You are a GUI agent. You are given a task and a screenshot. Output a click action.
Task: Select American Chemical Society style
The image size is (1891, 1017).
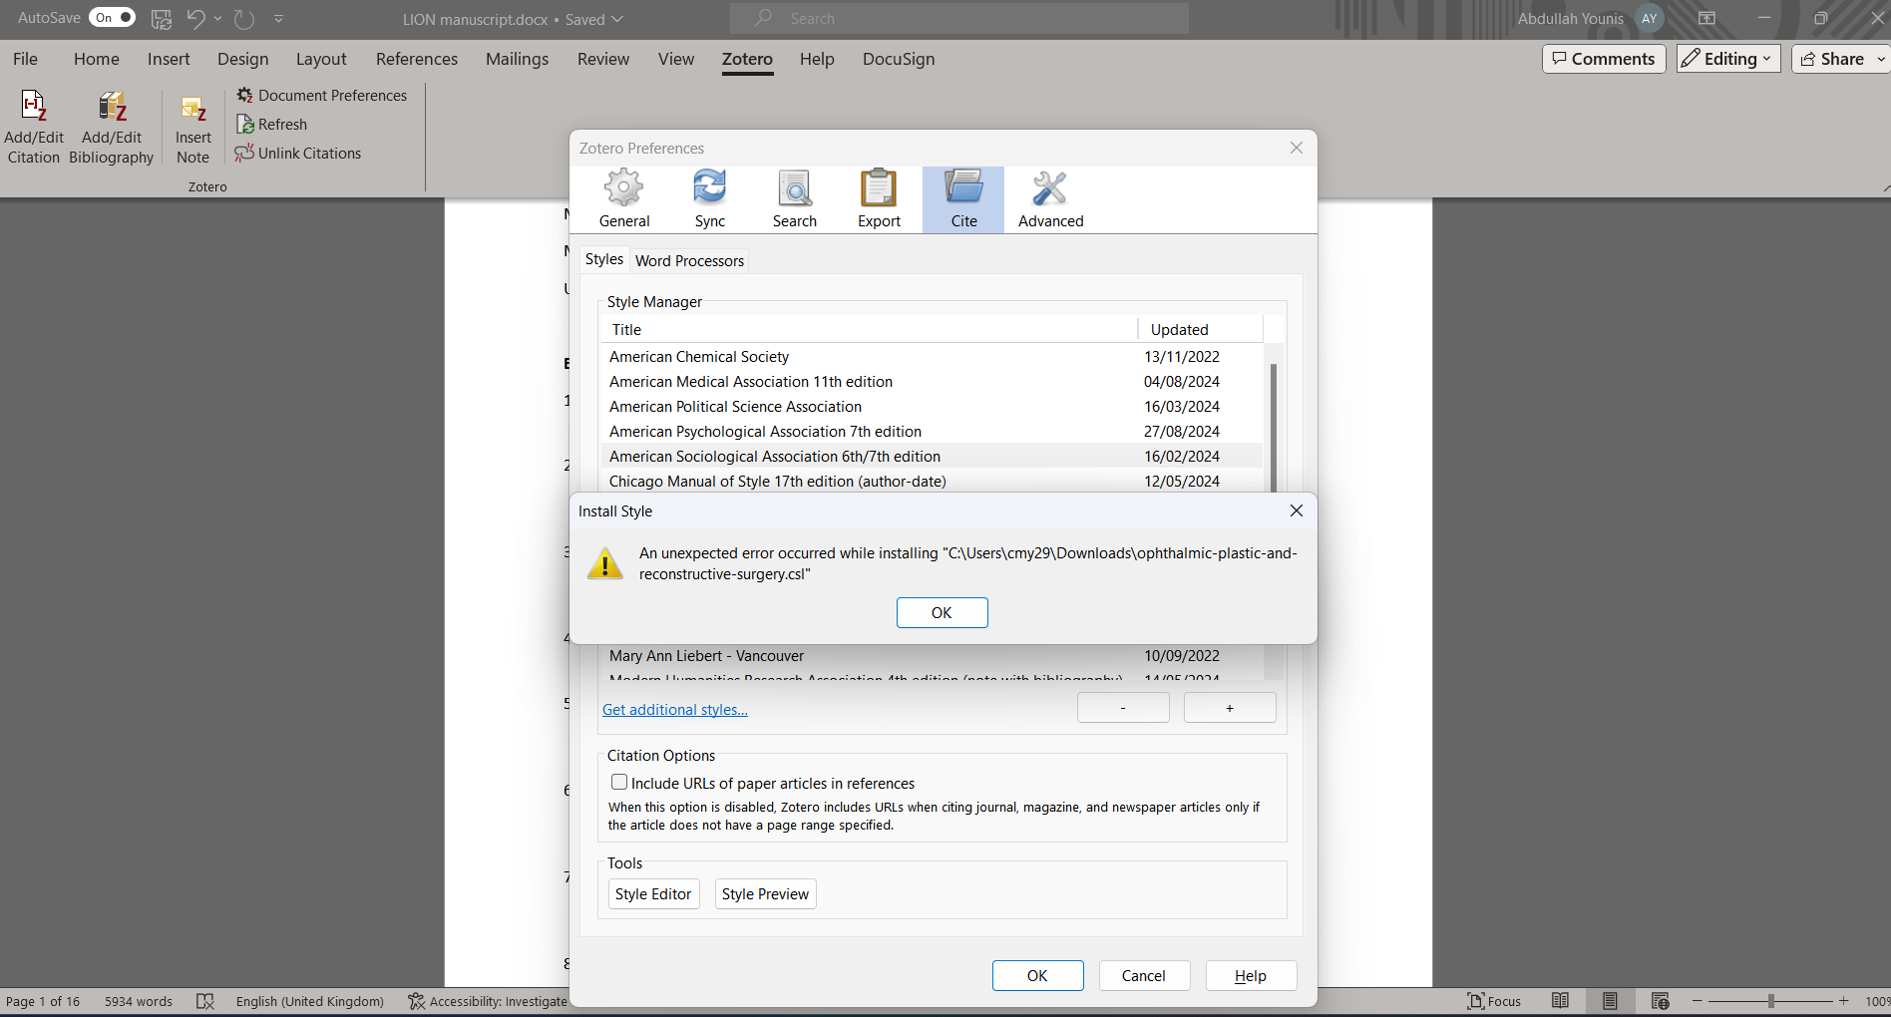(x=932, y=357)
